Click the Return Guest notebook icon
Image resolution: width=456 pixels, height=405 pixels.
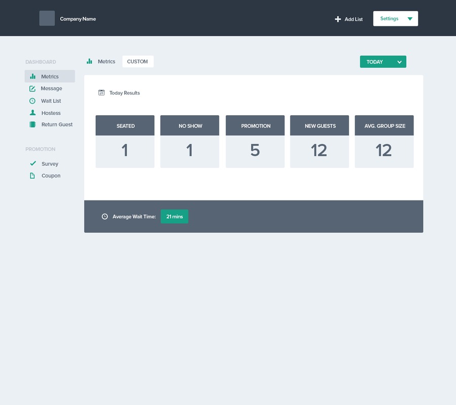(32, 124)
